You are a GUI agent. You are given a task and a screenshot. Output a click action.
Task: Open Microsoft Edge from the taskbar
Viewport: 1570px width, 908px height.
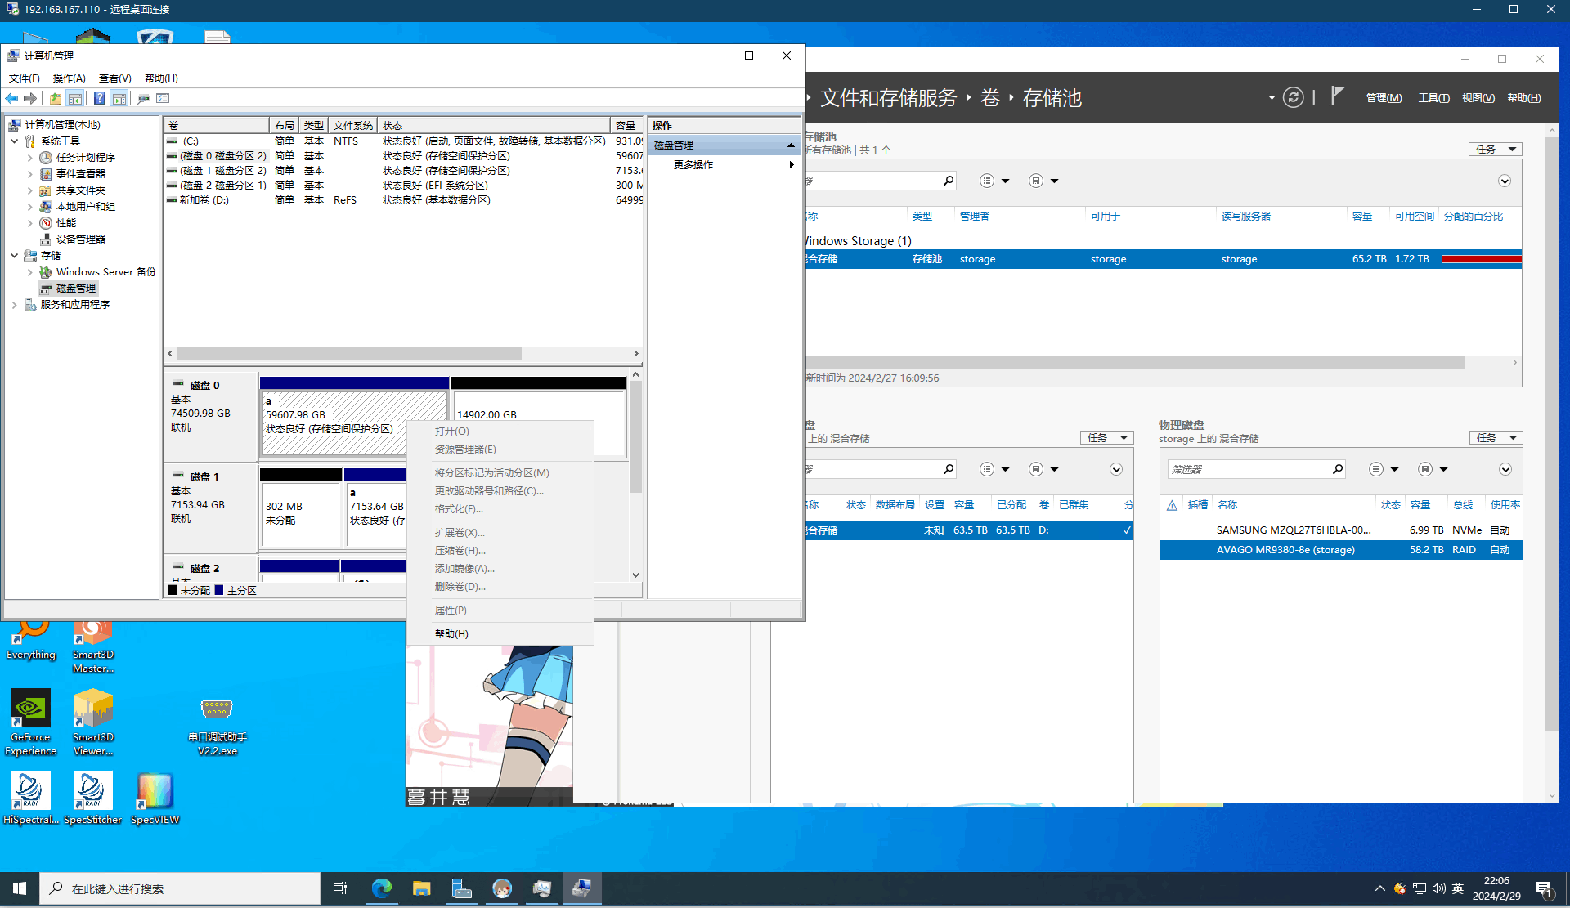click(381, 888)
